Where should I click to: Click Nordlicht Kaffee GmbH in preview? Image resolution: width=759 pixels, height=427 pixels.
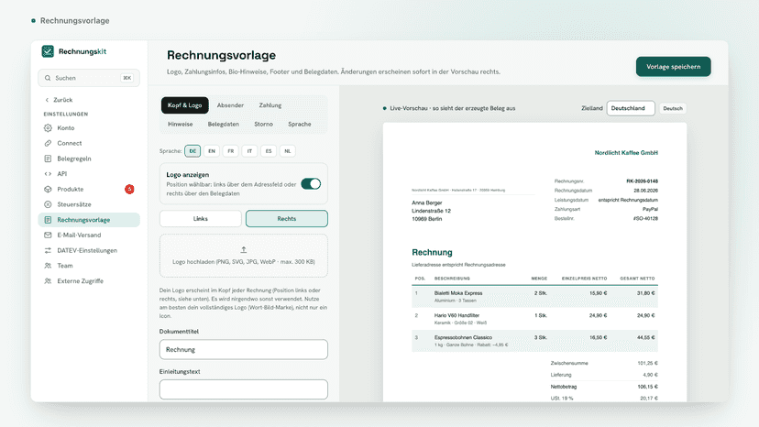[x=626, y=153]
